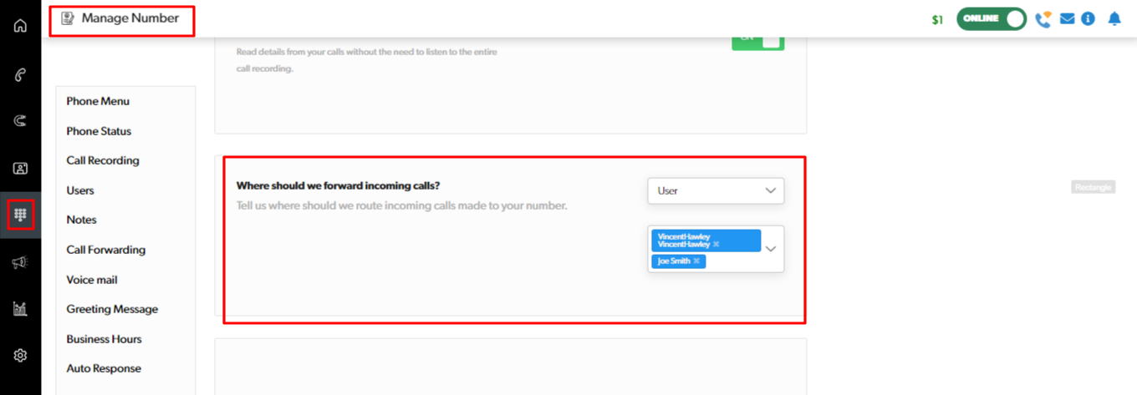Go to Voice mail settings
This screenshot has width=1137, height=395.
click(91, 280)
